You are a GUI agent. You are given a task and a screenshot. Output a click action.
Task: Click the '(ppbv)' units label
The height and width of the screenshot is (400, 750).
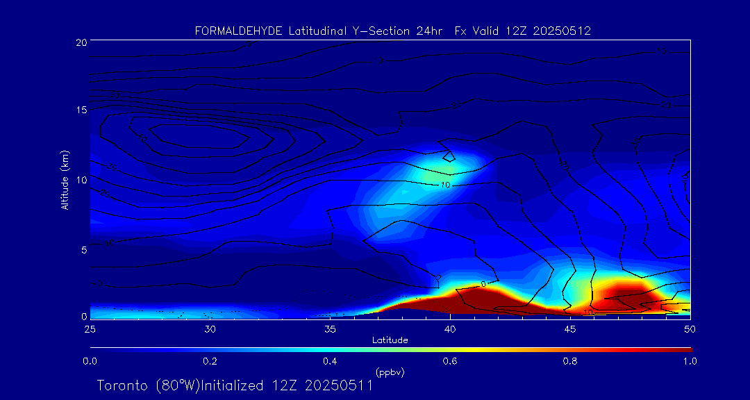390,372
